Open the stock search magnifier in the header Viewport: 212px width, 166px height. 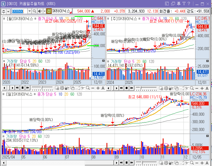34,11
